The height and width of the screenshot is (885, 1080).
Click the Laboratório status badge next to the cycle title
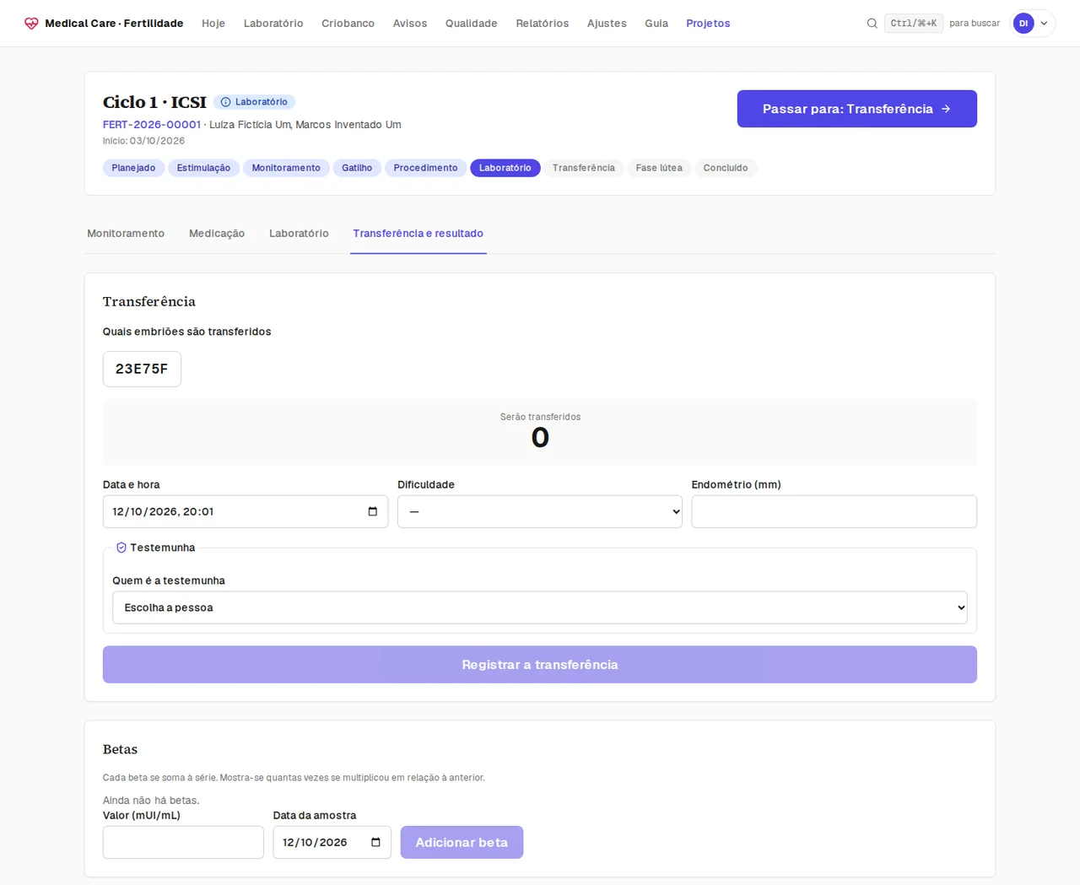point(254,102)
